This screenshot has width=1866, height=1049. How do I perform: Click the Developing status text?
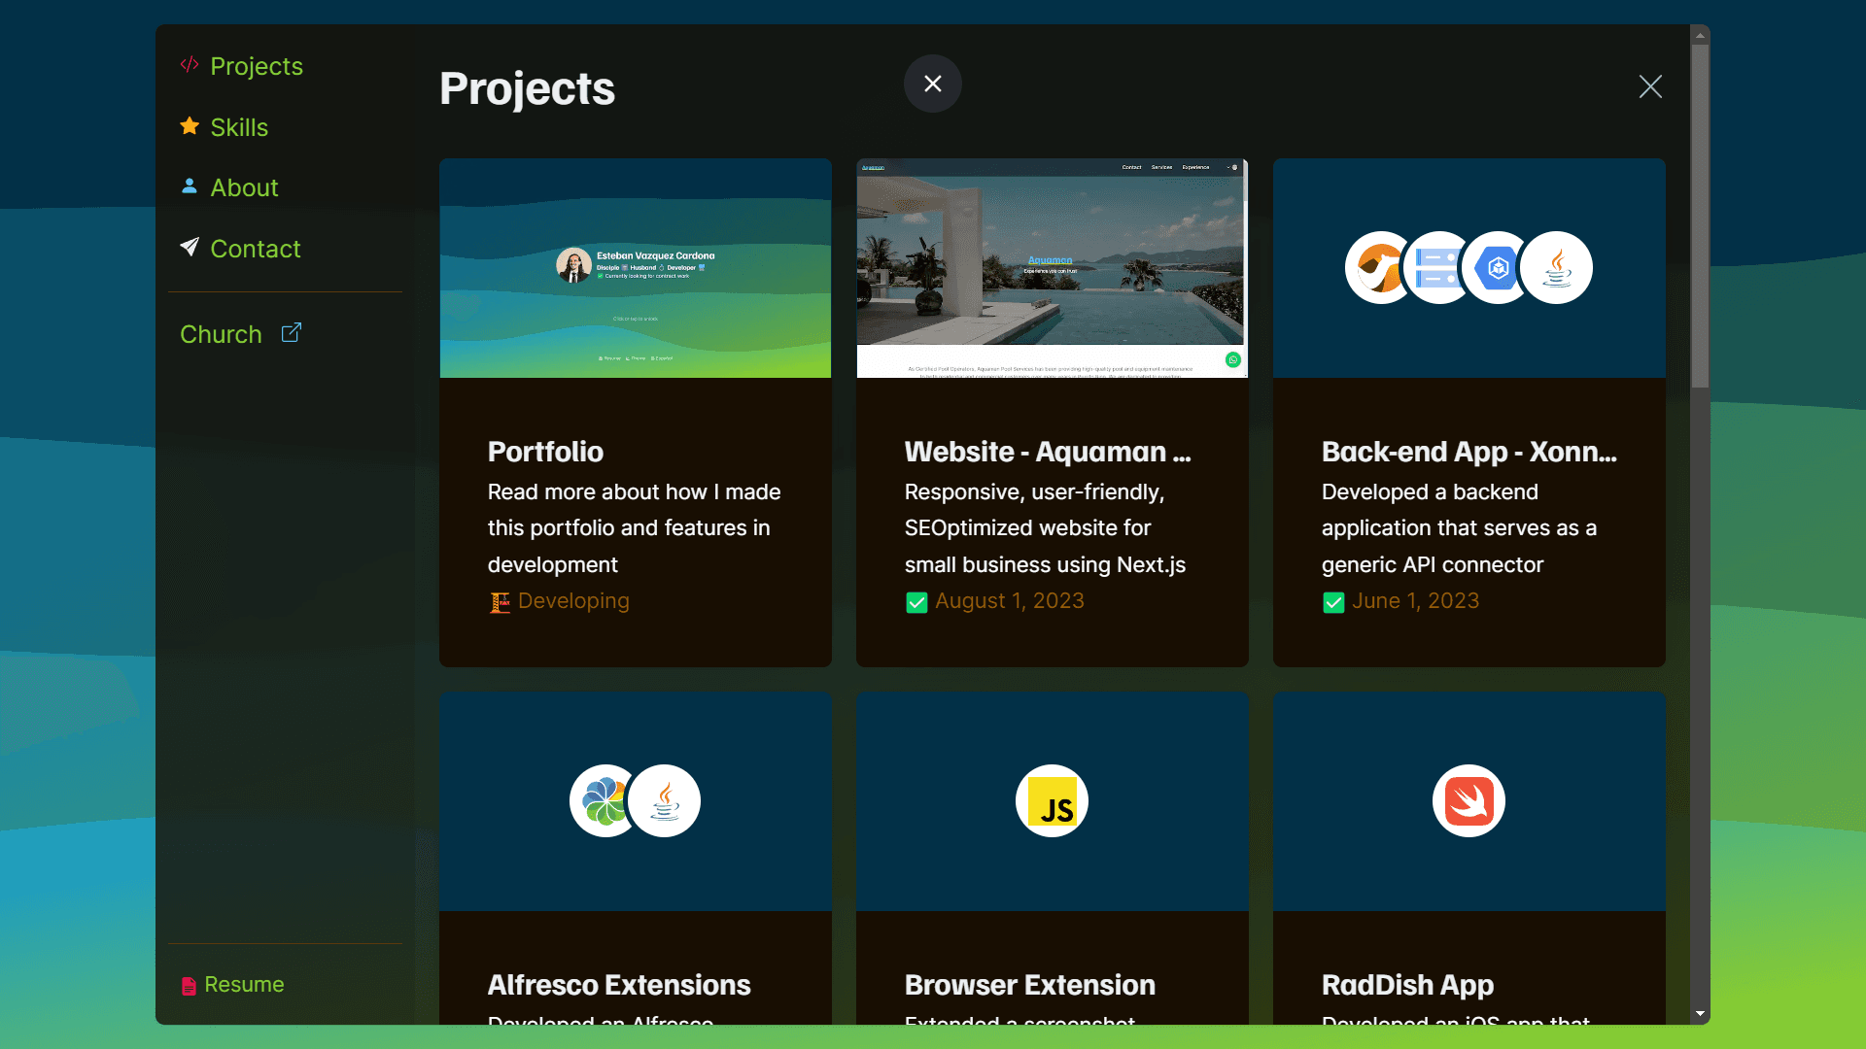pyautogui.click(x=573, y=601)
